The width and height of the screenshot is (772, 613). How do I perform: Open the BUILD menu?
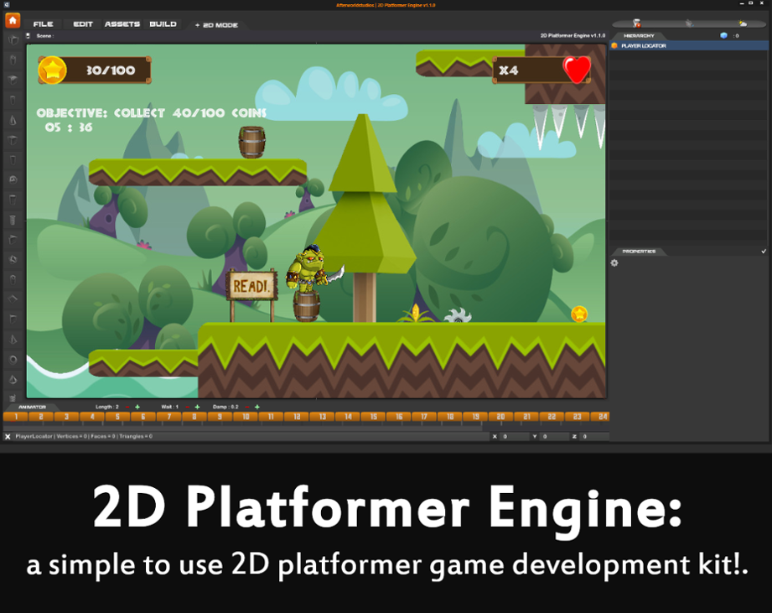coord(163,24)
